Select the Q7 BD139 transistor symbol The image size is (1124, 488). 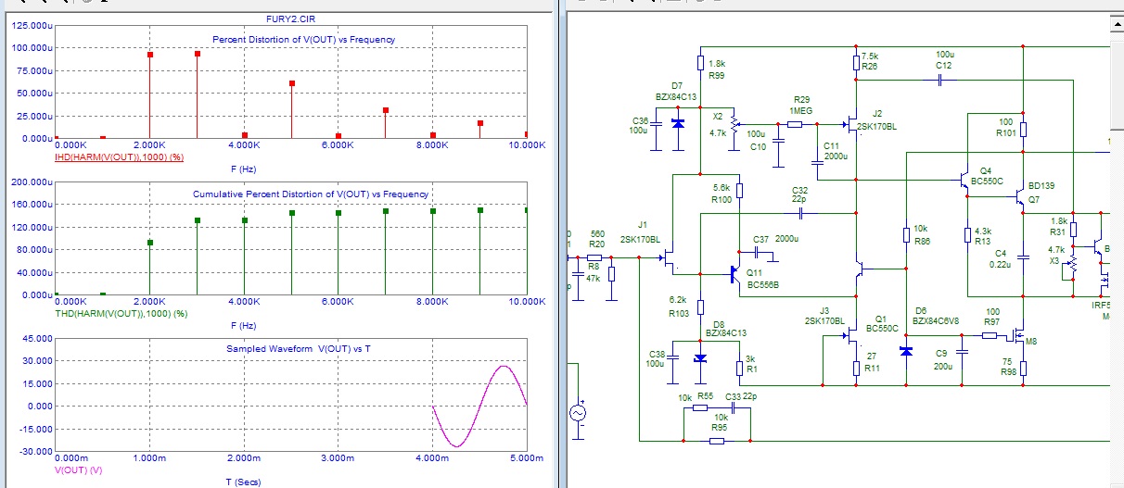[1019, 197]
